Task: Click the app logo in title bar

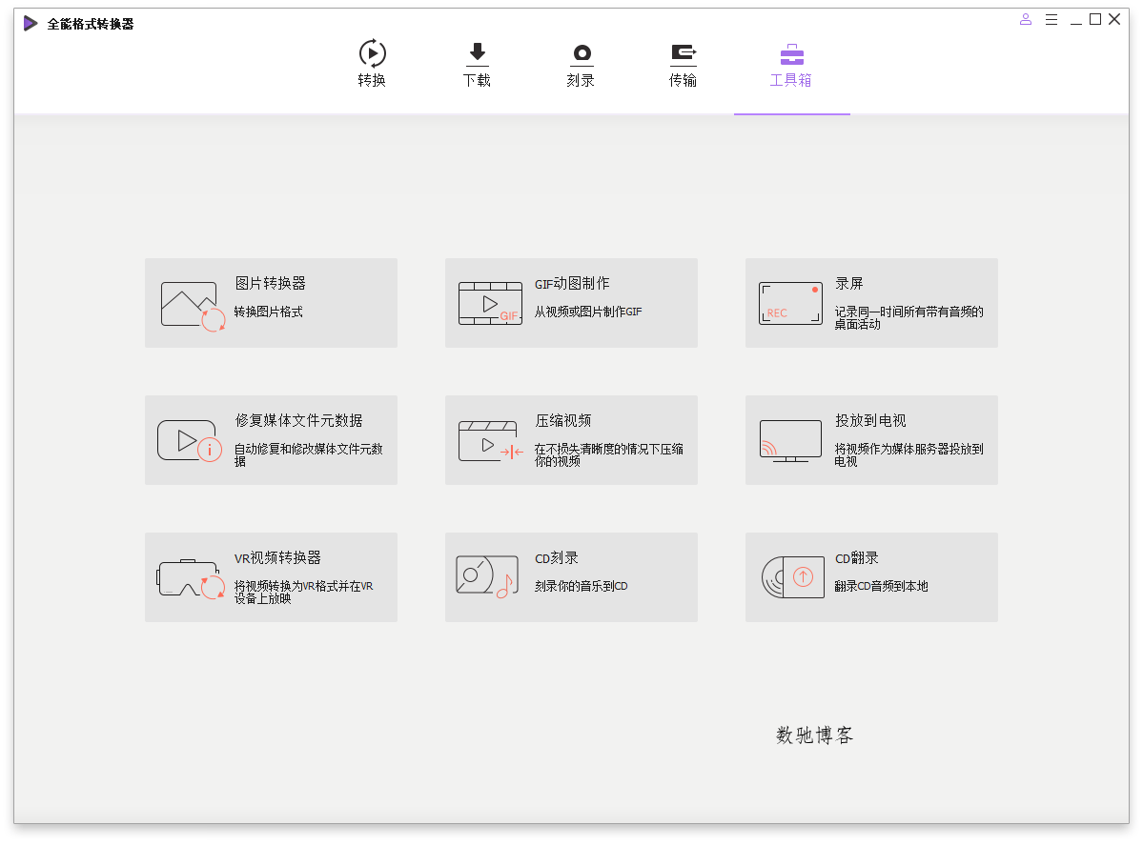Action: [30, 23]
